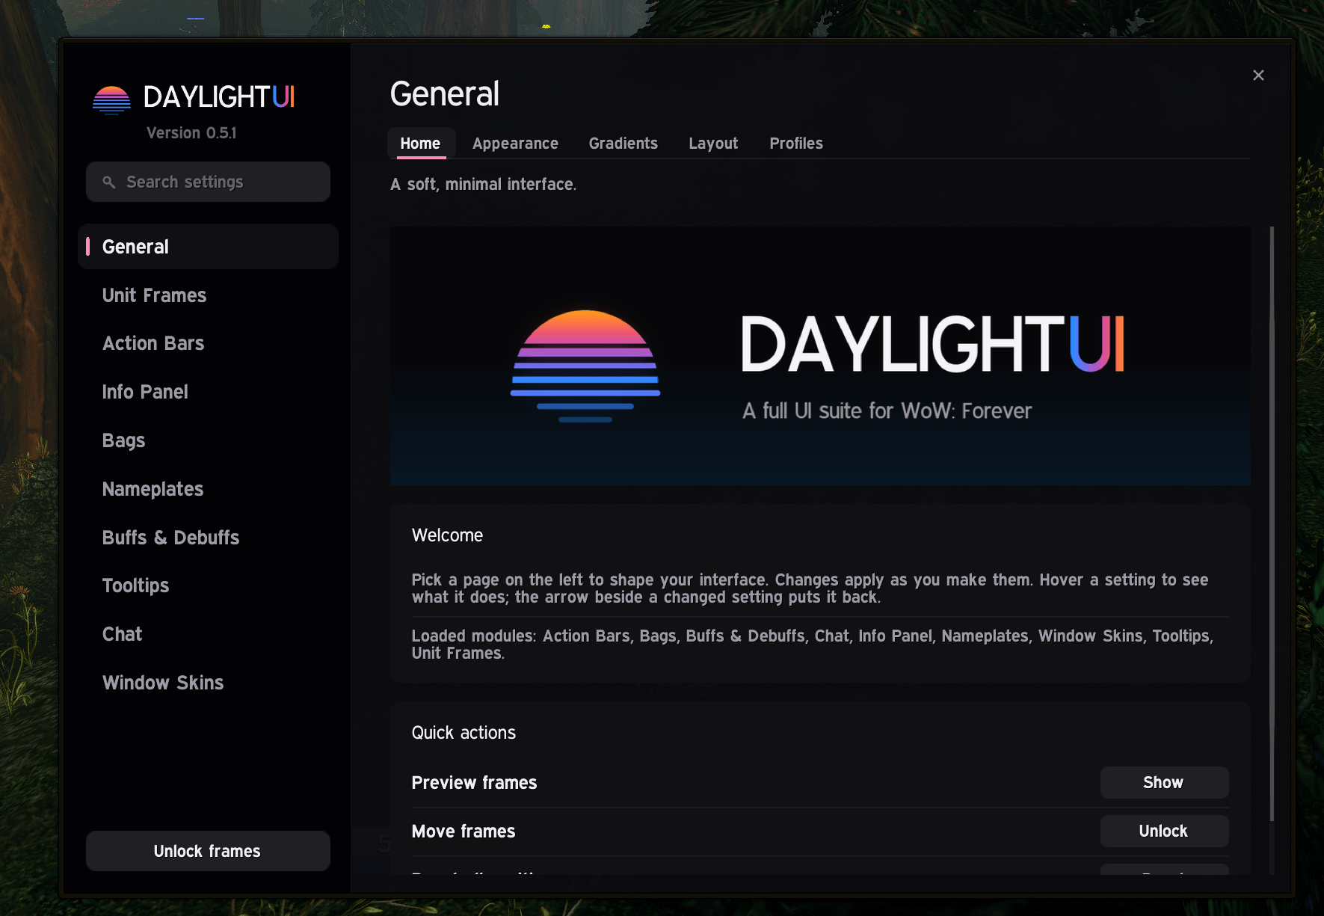Click Unlock frames button in sidebar
The image size is (1324, 916).
coord(208,851)
